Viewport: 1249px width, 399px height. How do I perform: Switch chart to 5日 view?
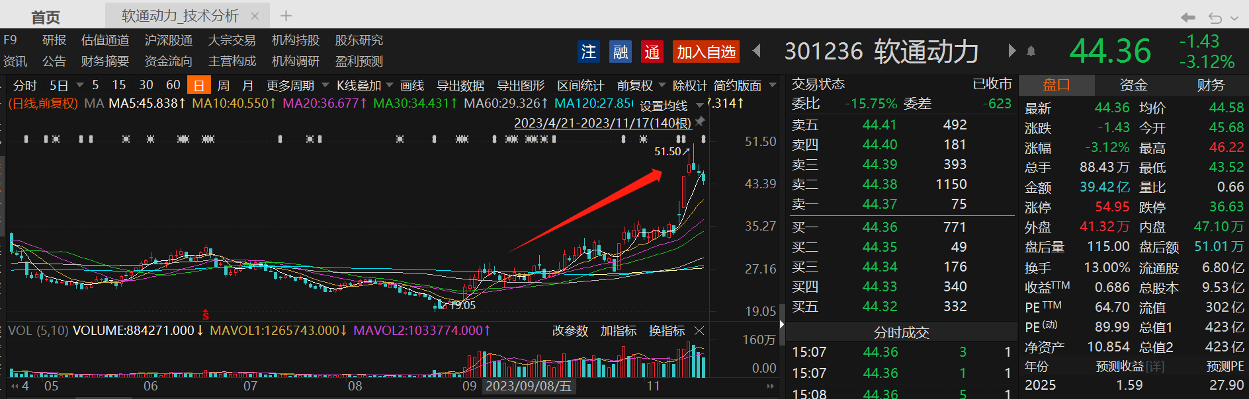[x=59, y=85]
